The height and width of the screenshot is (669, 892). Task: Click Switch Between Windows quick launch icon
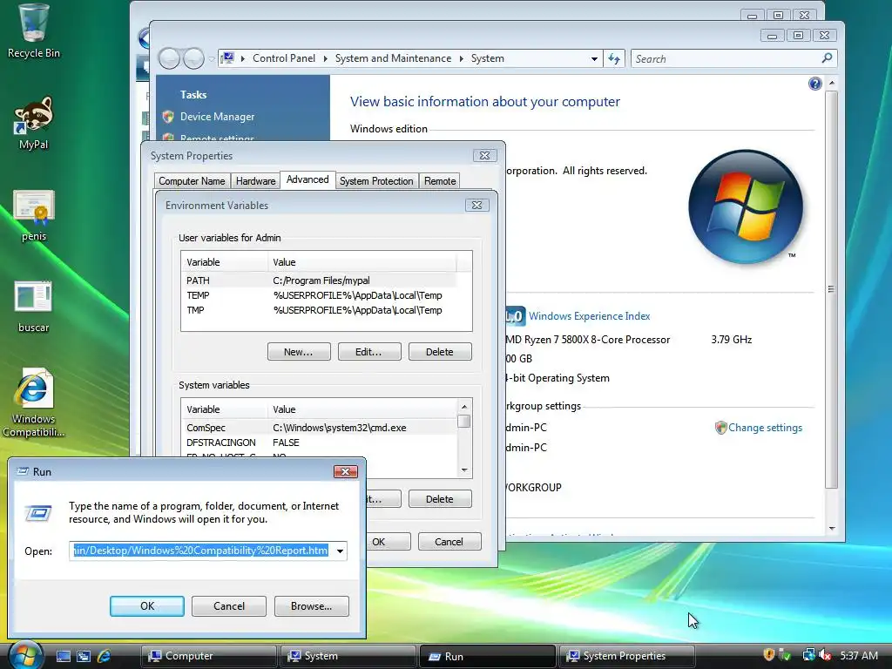tap(84, 656)
